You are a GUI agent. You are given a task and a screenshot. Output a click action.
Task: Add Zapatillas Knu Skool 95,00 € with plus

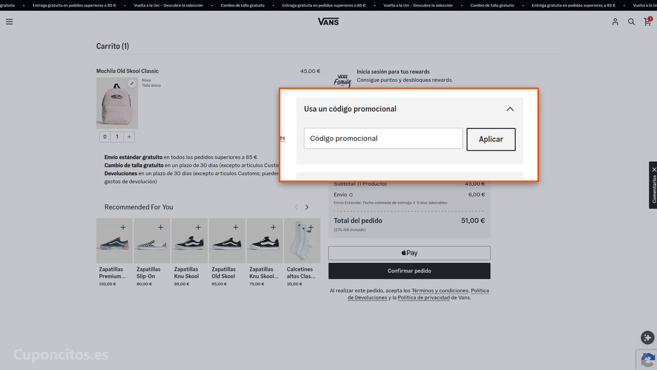(x=198, y=227)
